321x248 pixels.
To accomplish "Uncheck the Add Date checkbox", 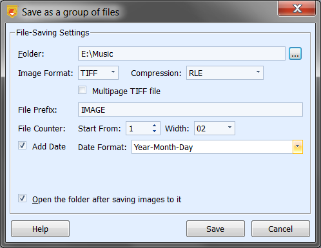I will [22, 146].
